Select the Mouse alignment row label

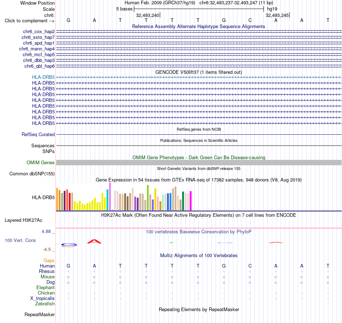click(x=48, y=277)
